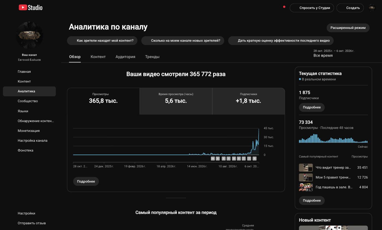Open Контент in the left sidebar
This screenshot has height=230, width=382.
coord(29,81)
